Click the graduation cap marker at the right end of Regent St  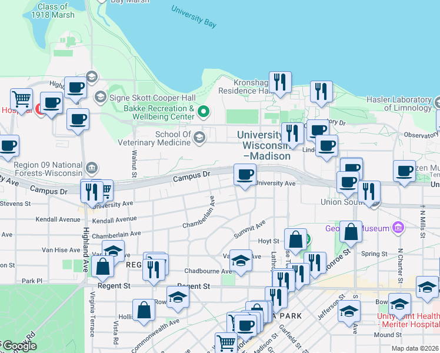tap(427, 289)
